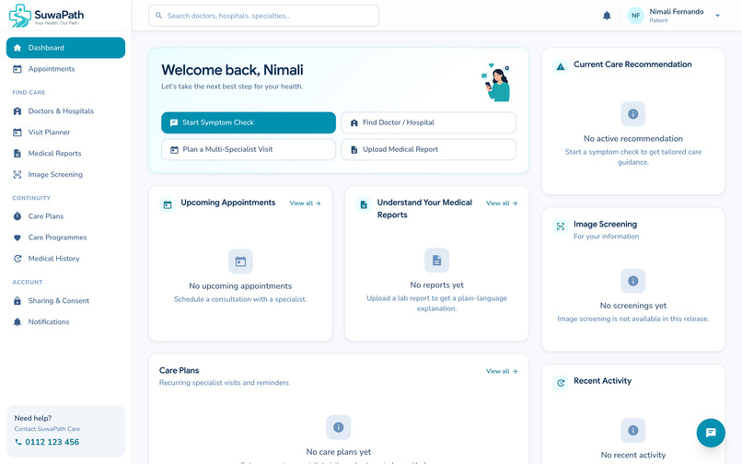Click the phone icon in Need help box
This screenshot has width=742, height=464.
pyautogui.click(x=18, y=442)
